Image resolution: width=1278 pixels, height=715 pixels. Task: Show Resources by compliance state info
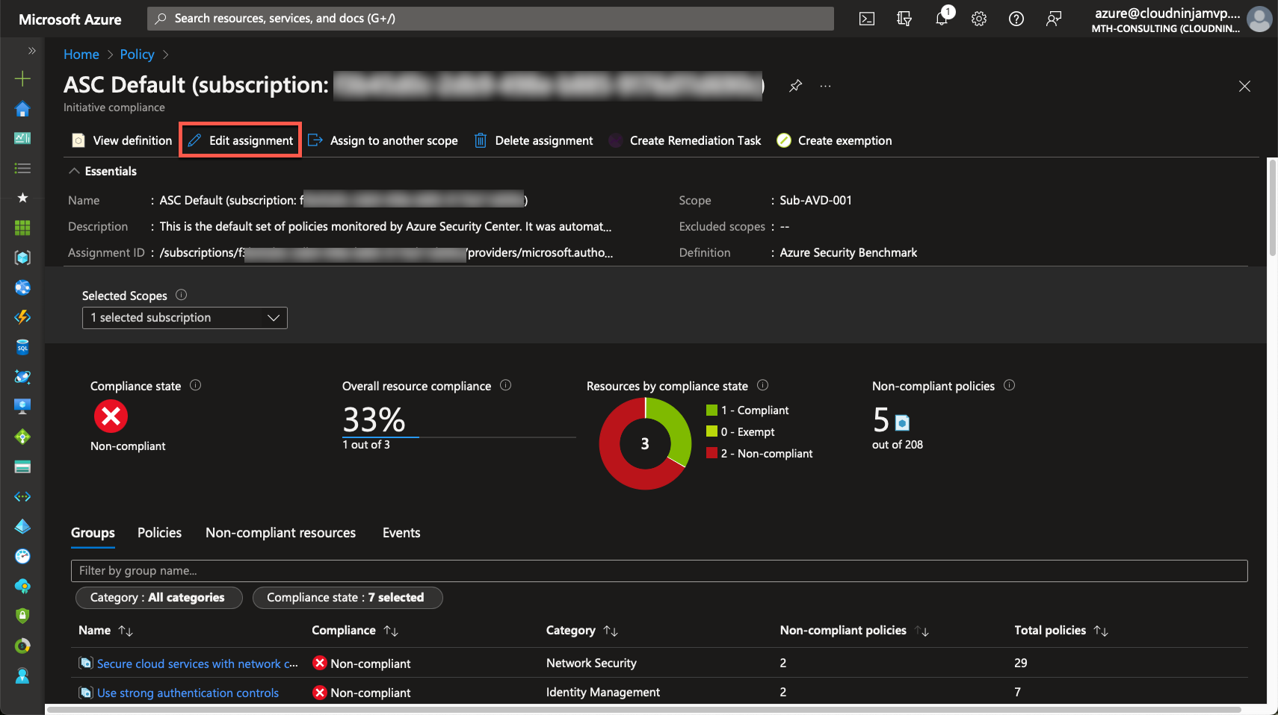click(x=762, y=385)
